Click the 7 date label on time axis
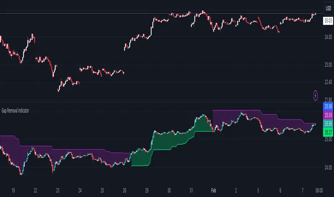 tap(302, 191)
